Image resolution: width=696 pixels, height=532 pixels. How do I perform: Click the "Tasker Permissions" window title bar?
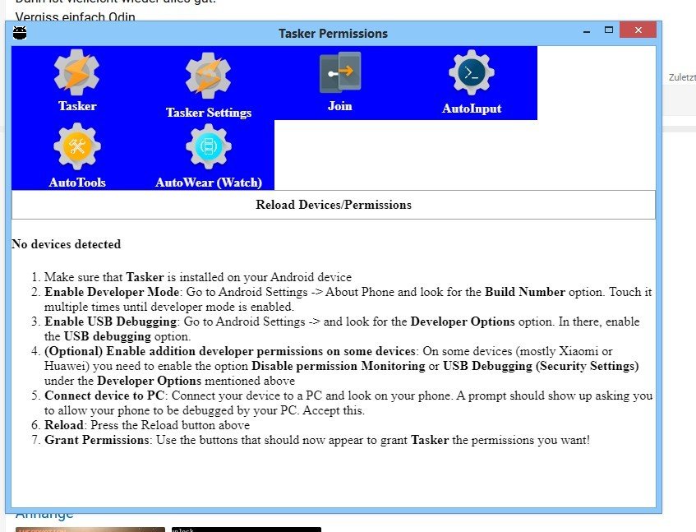(x=333, y=34)
